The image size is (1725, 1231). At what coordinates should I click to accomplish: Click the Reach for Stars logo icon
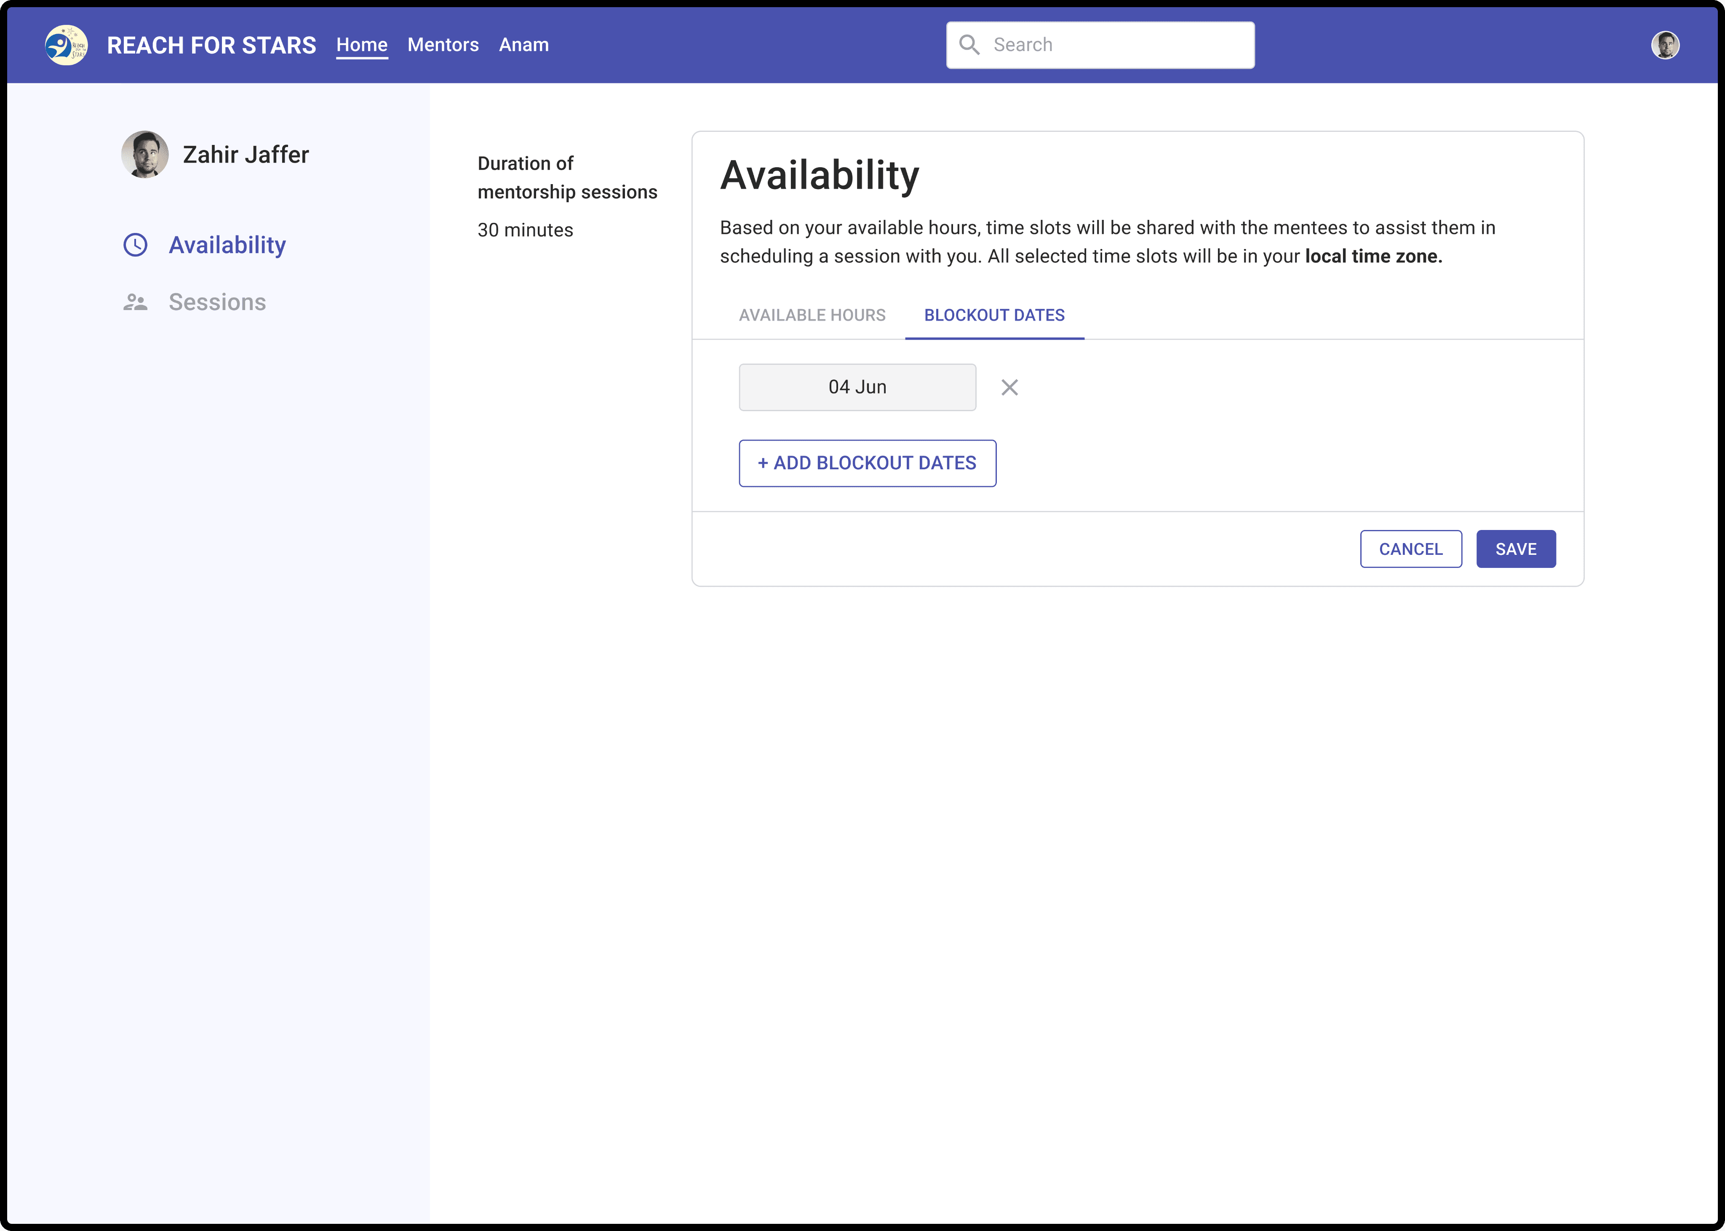pos(67,45)
